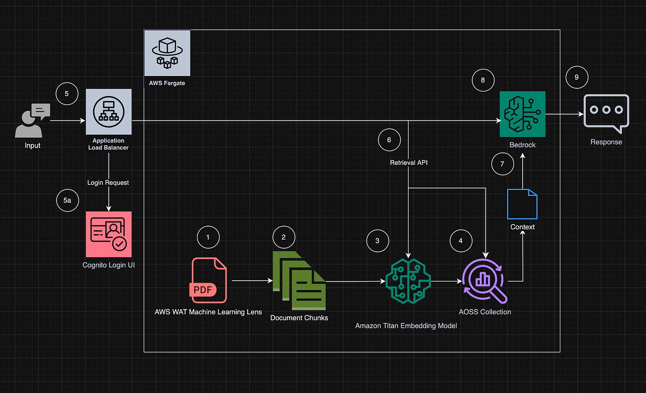Open the Cognito Login UI icon

click(108, 234)
